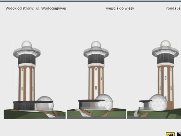Click the "ul. Wodociągowej" caption

pyautogui.click(x=51, y=8)
